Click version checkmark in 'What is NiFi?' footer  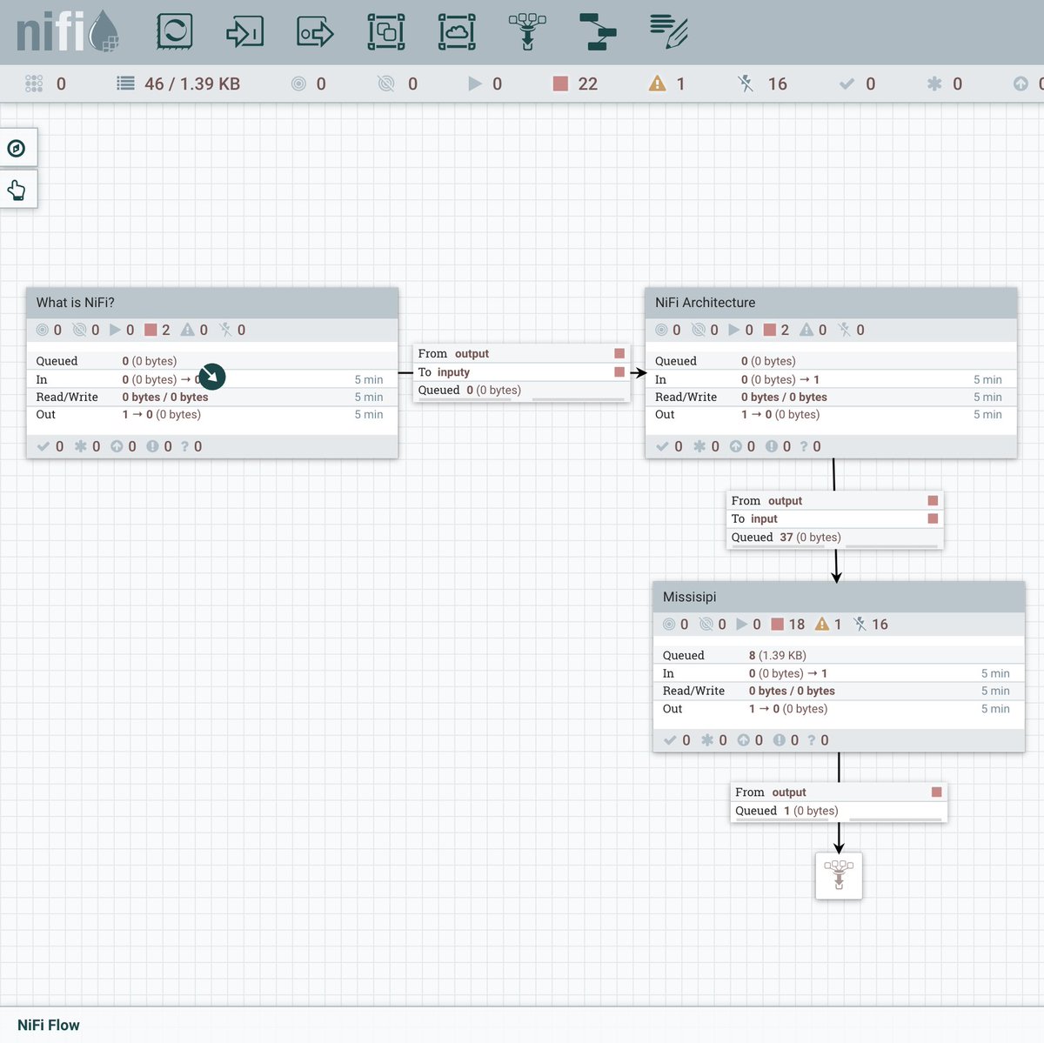43,446
